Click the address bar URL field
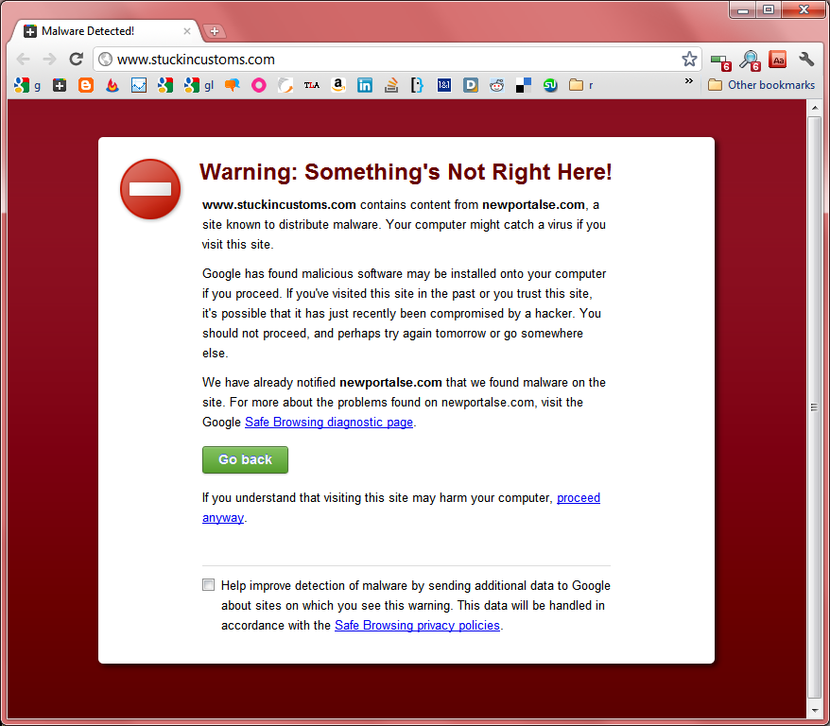This screenshot has height=726, width=830. pyautogui.click(x=397, y=60)
